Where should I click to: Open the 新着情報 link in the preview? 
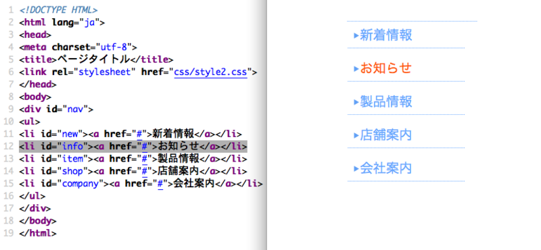[x=385, y=35]
